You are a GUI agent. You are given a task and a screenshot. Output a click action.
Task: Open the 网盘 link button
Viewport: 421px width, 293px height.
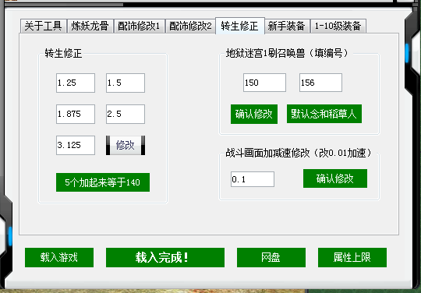click(271, 258)
